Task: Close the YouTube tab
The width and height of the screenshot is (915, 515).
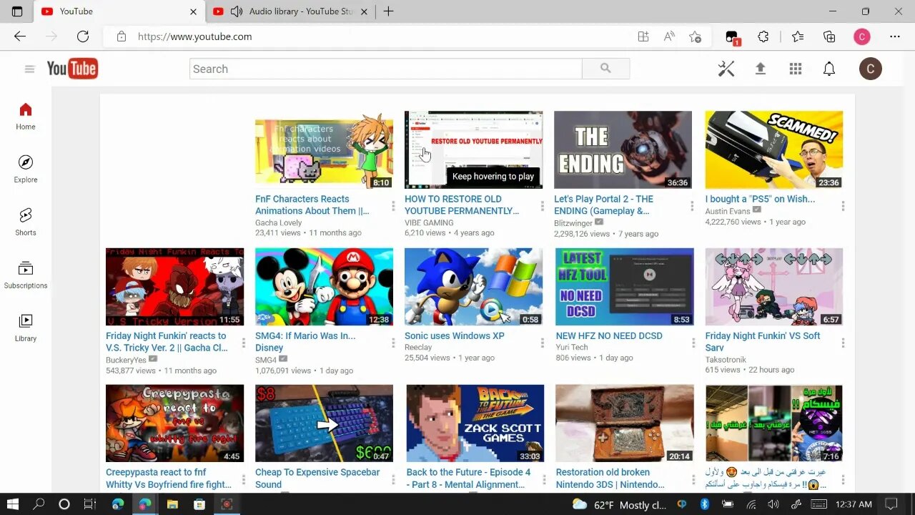Action: [193, 11]
